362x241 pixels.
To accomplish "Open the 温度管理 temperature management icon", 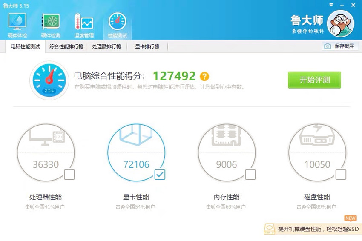I will point(84,25).
